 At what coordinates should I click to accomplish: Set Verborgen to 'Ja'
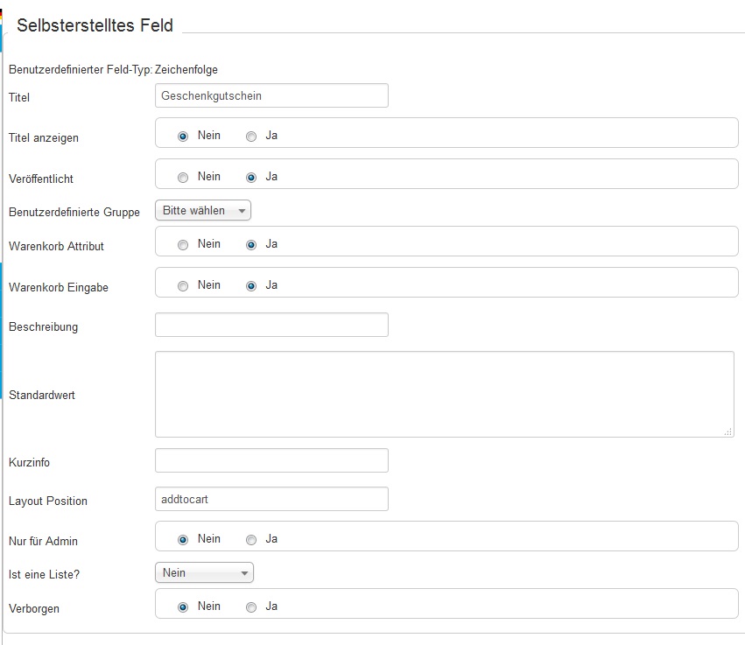(x=251, y=607)
